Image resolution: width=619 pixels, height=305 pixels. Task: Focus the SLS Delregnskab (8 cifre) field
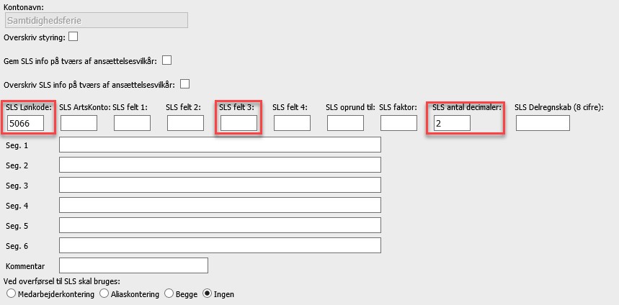coord(543,123)
